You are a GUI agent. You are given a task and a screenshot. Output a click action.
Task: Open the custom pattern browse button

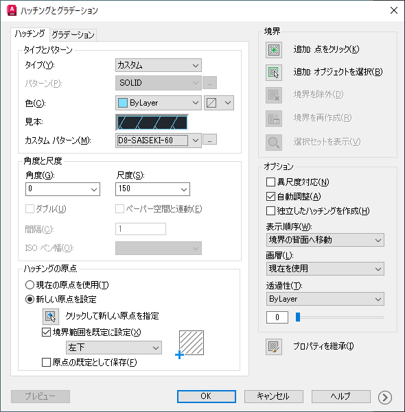pos(210,140)
